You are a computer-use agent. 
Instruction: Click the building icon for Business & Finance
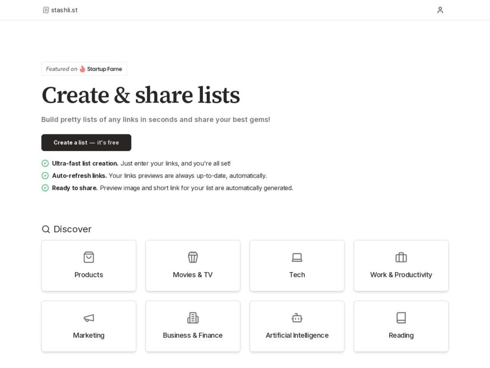193,318
